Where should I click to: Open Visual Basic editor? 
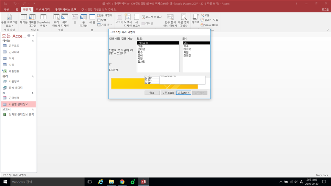pos(209,25)
